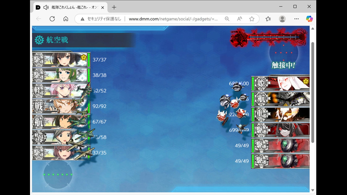Maximize the browser window
This screenshot has height=195, width=347.
click(295, 6)
